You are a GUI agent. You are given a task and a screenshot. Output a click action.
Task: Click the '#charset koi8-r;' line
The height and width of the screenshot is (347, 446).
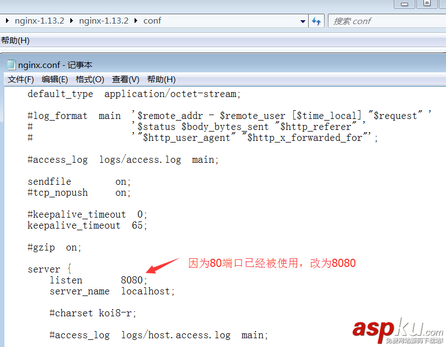(93, 313)
